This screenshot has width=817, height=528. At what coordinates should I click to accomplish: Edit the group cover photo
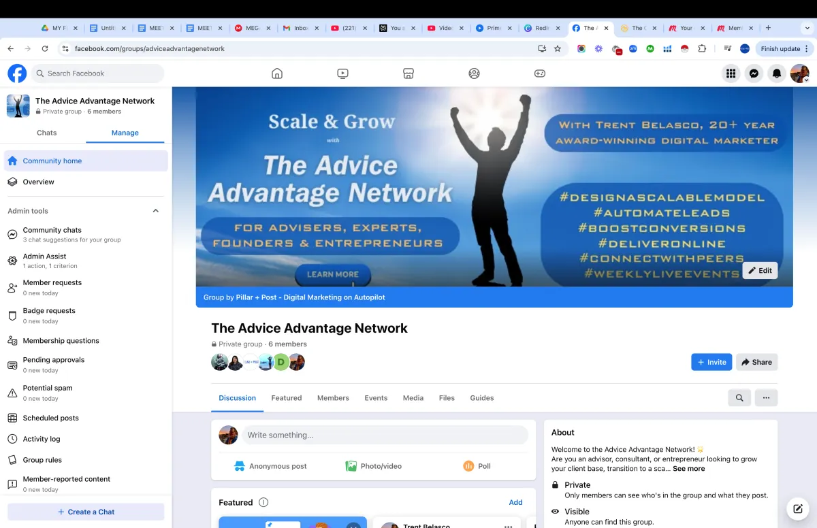click(760, 270)
